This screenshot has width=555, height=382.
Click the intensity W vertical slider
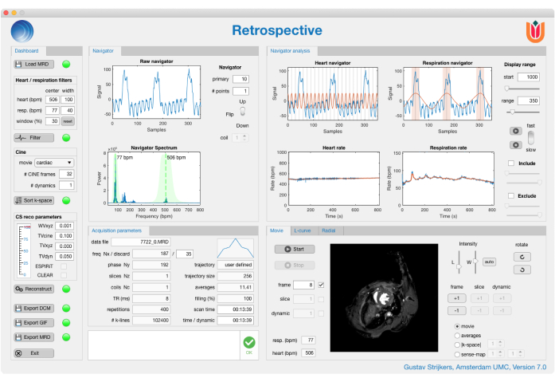point(475,262)
